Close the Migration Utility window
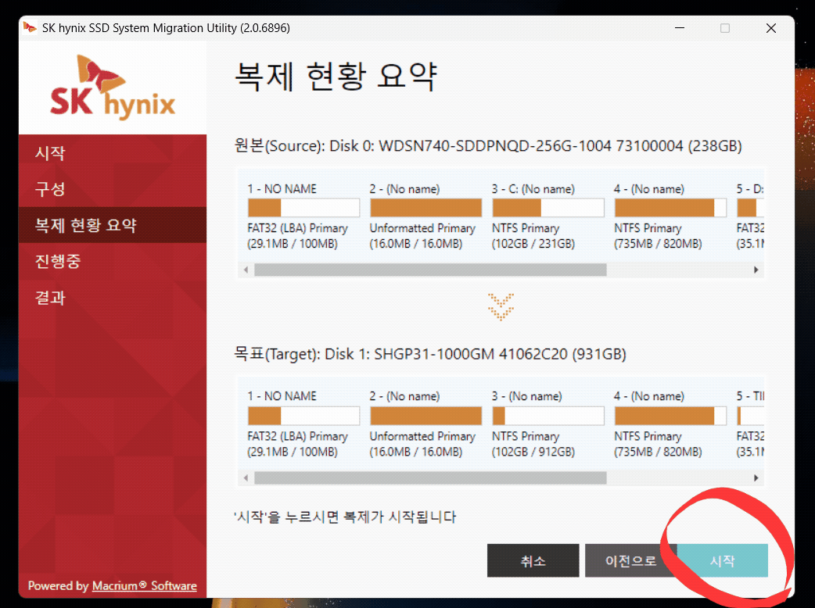This screenshot has height=608, width=815. coord(771,28)
